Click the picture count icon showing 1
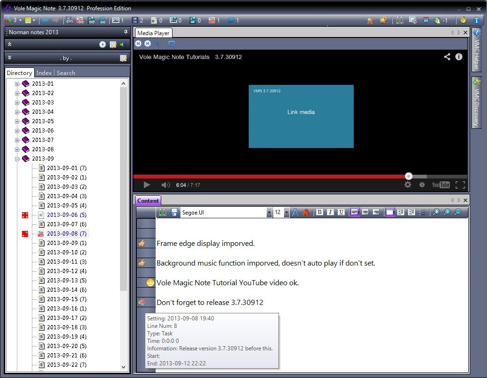This screenshot has width=487, height=378. point(115,20)
